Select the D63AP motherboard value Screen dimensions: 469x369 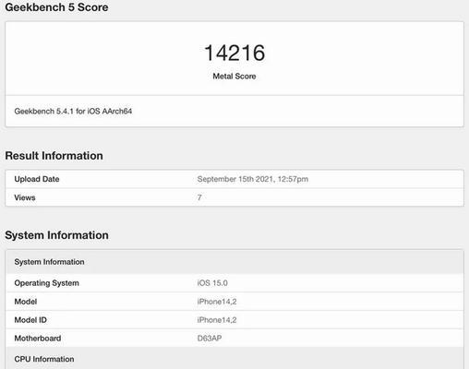(x=210, y=339)
